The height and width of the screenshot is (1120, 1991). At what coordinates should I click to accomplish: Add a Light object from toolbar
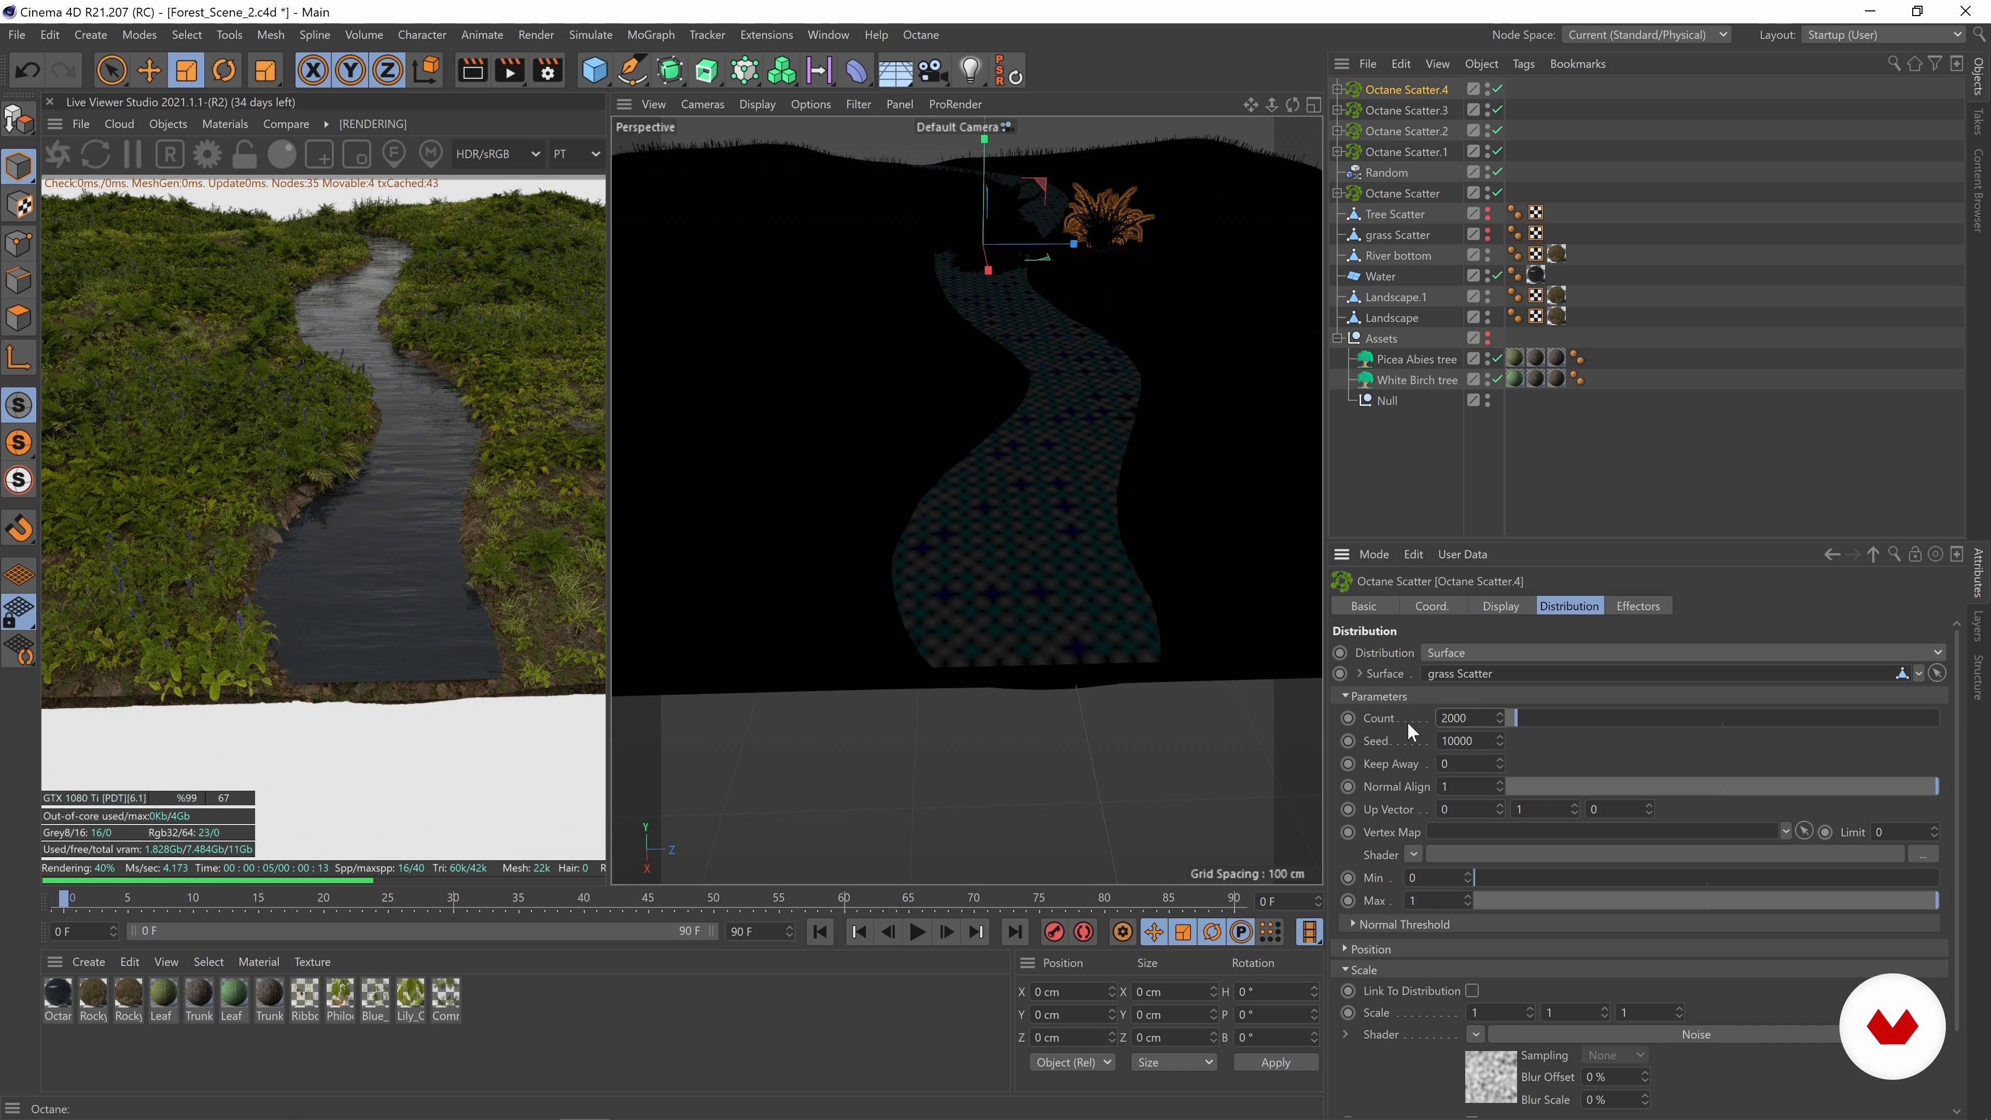coord(971,71)
